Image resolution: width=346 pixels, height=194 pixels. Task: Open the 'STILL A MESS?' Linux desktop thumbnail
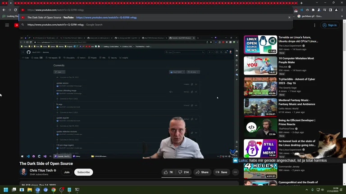tap(260, 148)
